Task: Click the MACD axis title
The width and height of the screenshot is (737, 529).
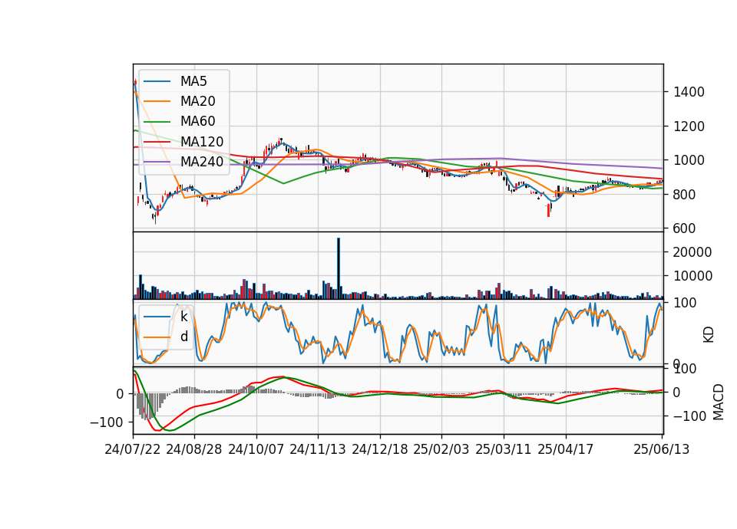Action: point(719,402)
